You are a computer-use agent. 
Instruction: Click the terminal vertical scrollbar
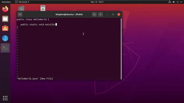(x=121, y=49)
